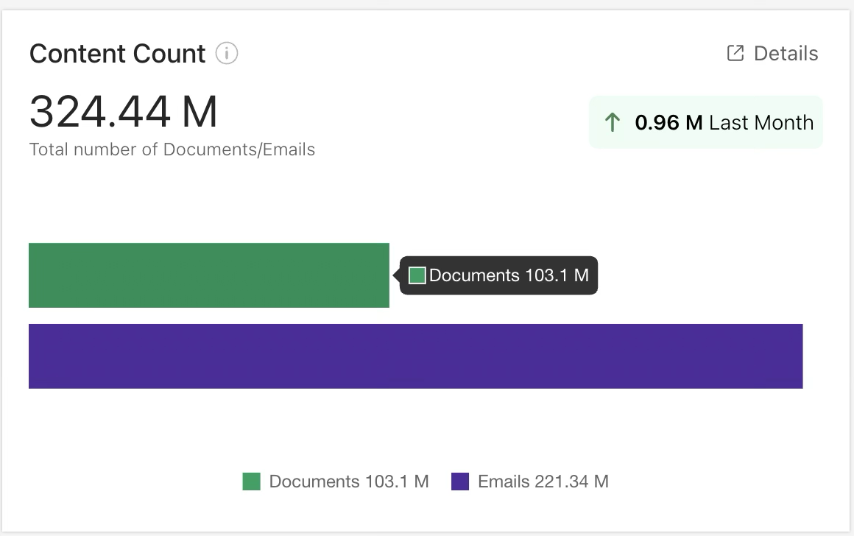Toggle the Emails 221.34 M legend label
This screenshot has height=536, width=854.
[543, 482]
